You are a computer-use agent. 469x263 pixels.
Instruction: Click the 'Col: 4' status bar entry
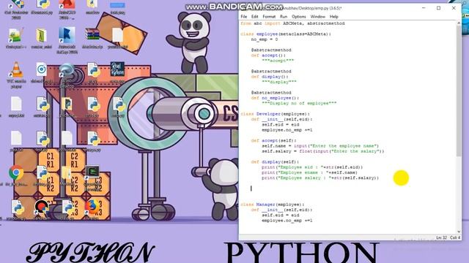point(455,237)
